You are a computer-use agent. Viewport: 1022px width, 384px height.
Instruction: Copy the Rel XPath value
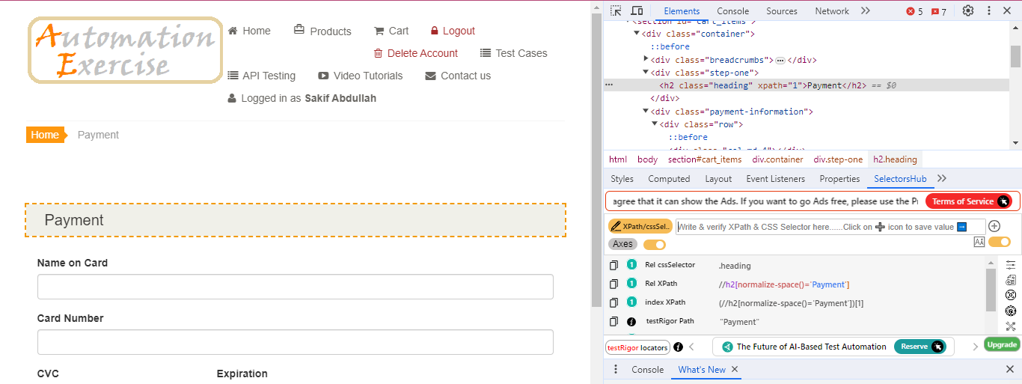pos(613,284)
